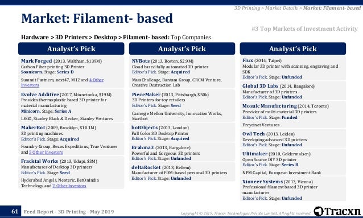This screenshot has height=218, width=363.
Task: Click the 'Market: Filament- based' title
Action: 97,18
